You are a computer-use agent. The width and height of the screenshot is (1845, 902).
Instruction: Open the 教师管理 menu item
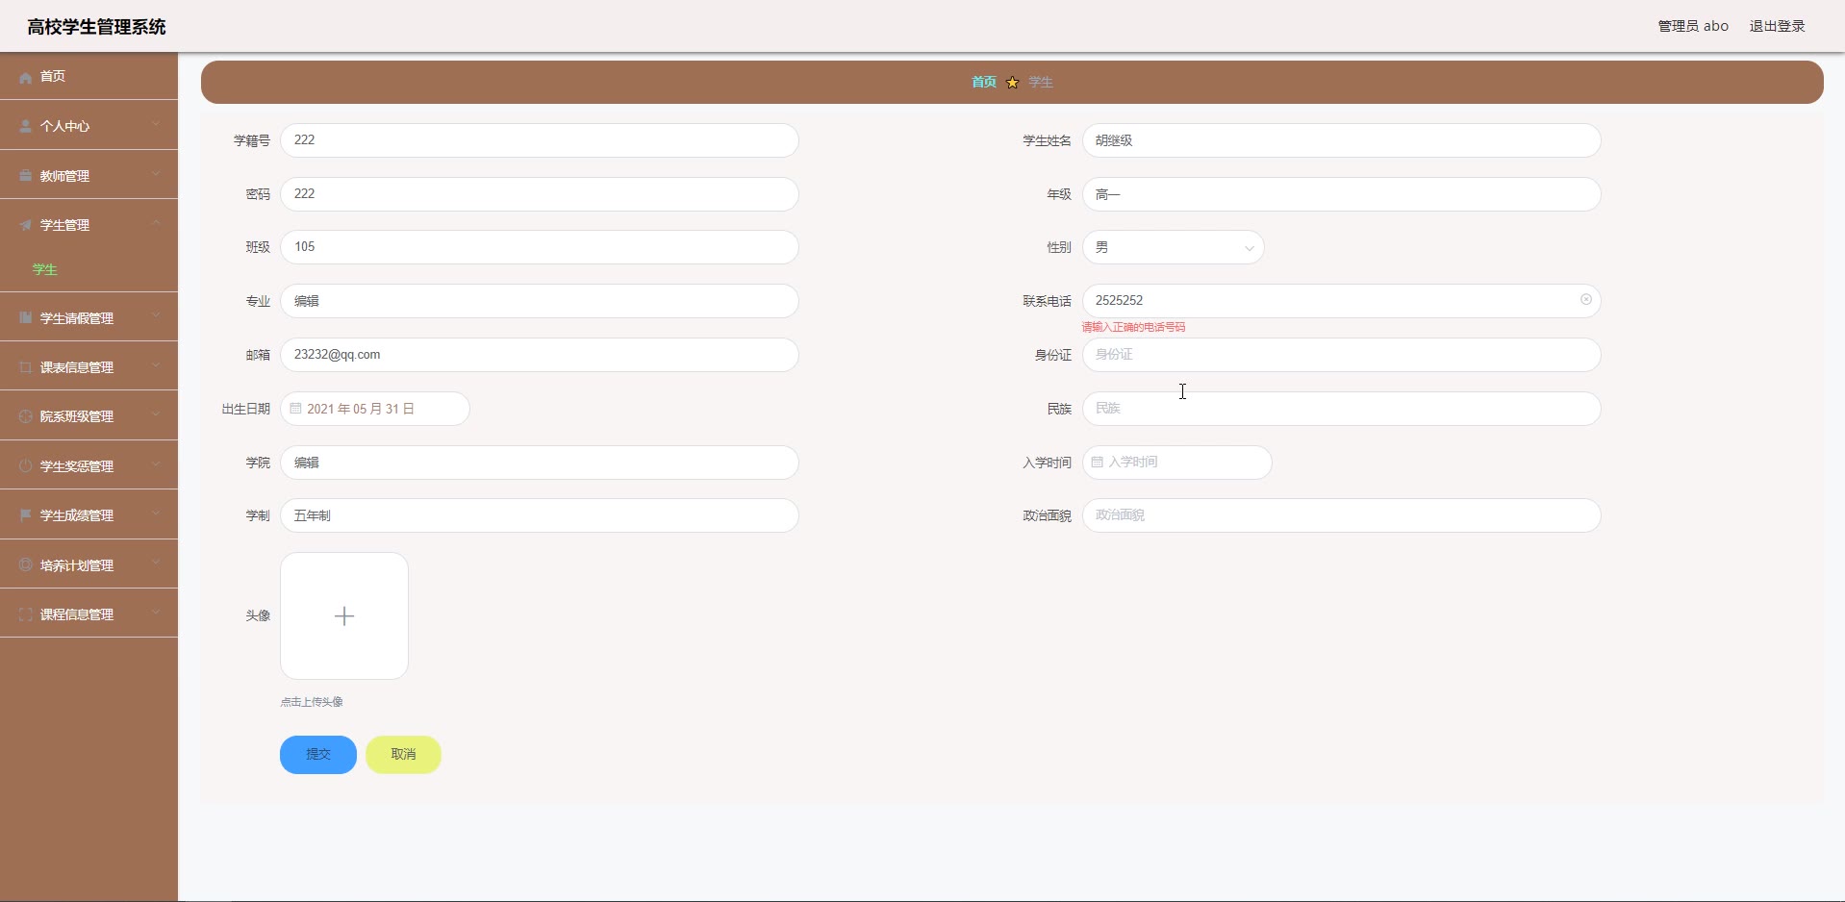click(88, 176)
